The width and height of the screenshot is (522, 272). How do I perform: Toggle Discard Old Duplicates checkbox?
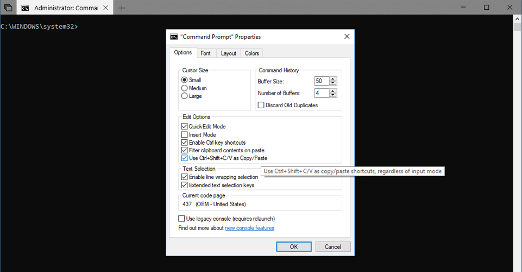(261, 105)
